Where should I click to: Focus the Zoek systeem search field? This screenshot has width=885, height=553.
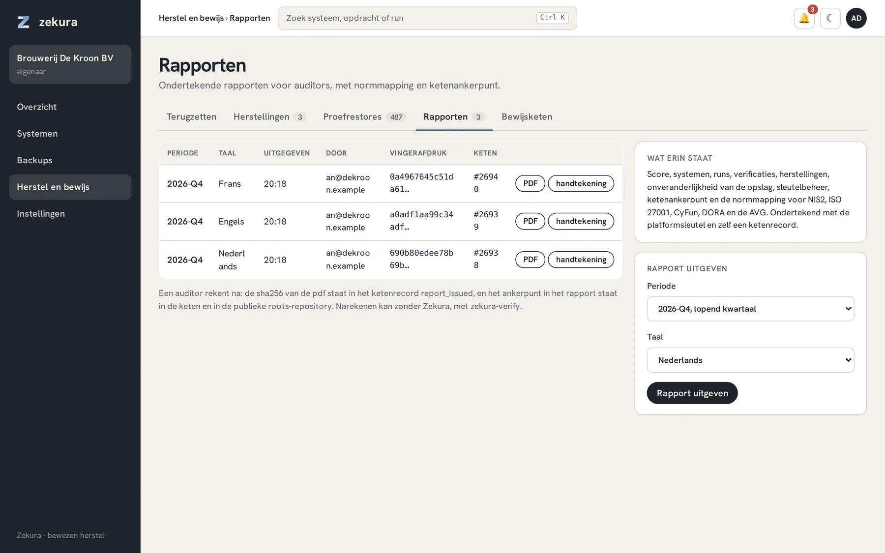click(x=427, y=18)
